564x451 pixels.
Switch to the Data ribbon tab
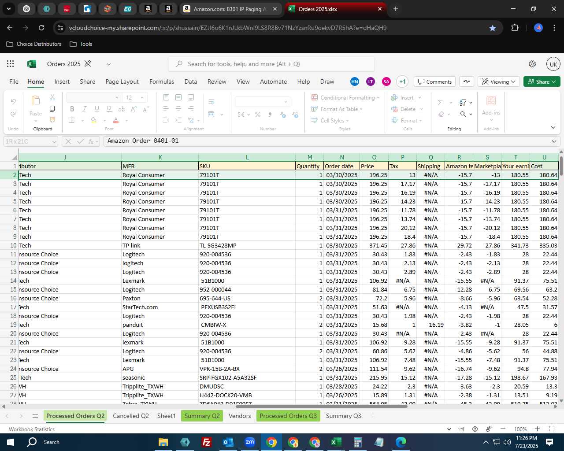191,81
